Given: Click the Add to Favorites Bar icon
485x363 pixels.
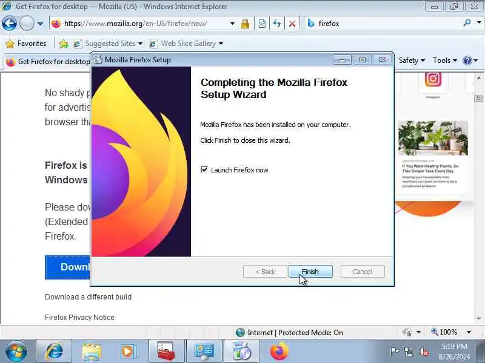Looking at the screenshot, I should point(64,44).
